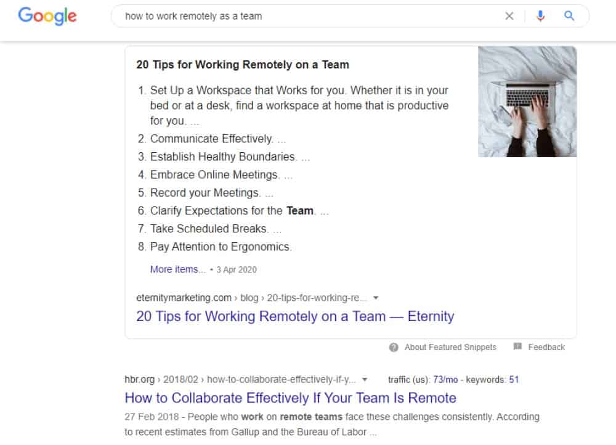Expand the More items link
Image resolution: width=616 pixels, height=445 pixels.
point(177,269)
